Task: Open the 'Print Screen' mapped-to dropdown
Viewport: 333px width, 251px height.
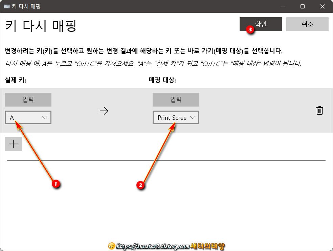Action: pos(176,117)
